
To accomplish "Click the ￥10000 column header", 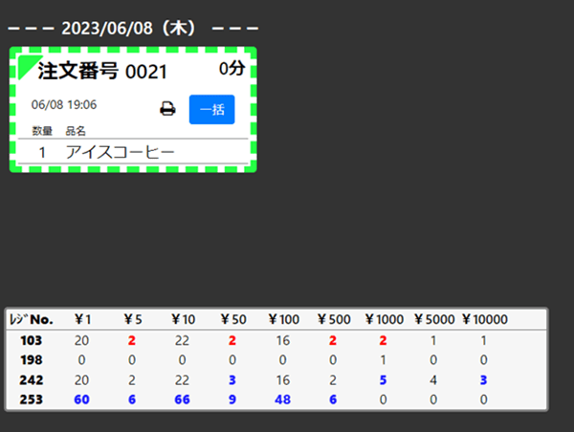I will [x=484, y=319].
